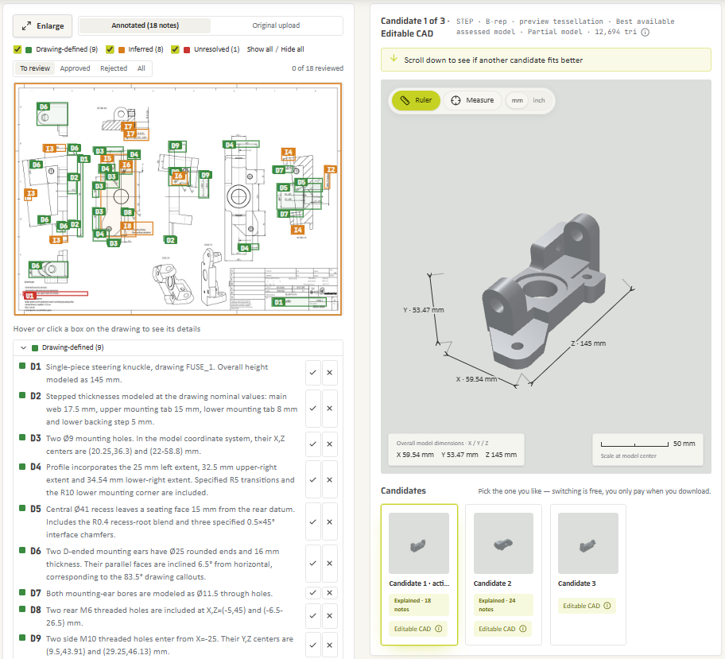Toggle Unresolved (1) checkbox
Screen dimensions: 725x659
(x=175, y=49)
